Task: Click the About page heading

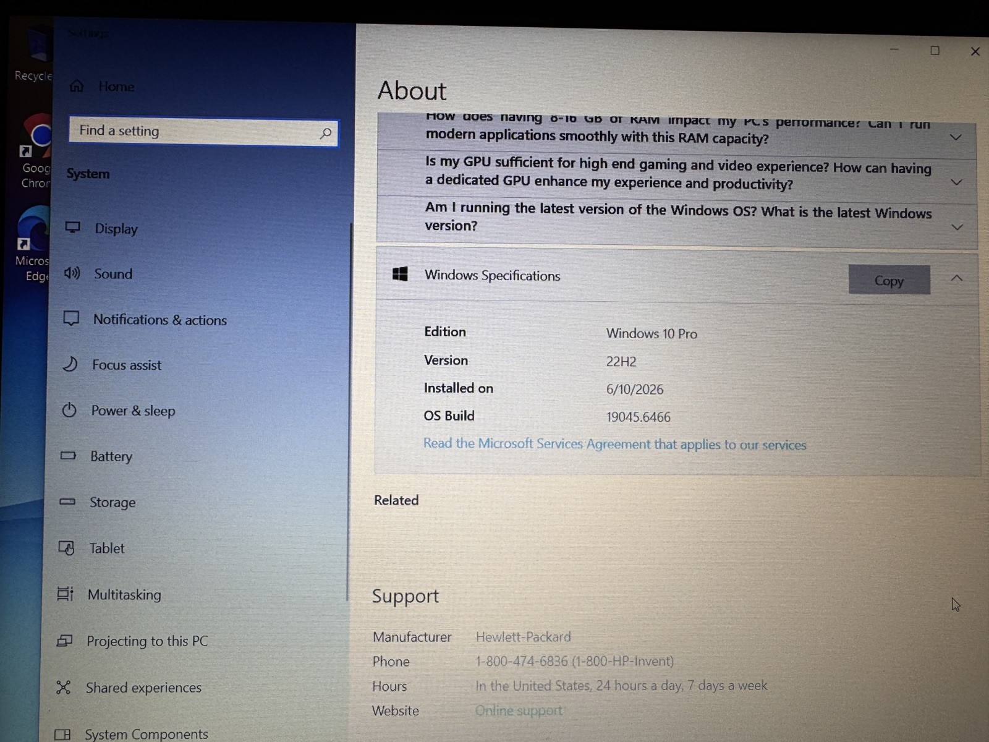Action: 412,91
